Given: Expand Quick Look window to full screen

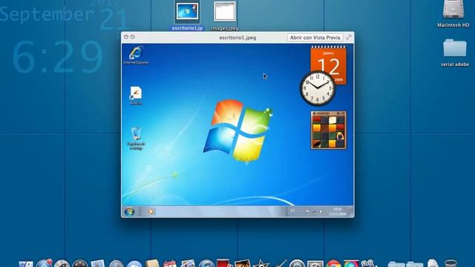Looking at the screenshot, I should tap(349, 38).
